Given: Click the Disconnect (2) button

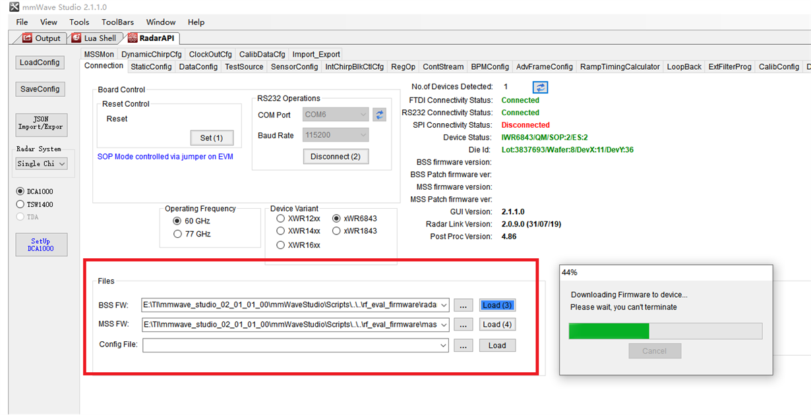Looking at the screenshot, I should pyautogui.click(x=336, y=157).
